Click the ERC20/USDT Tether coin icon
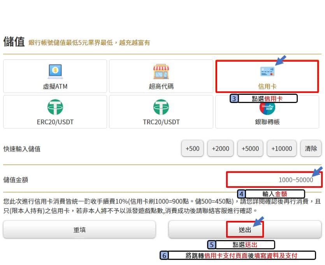325x265 pixels. tap(55, 107)
